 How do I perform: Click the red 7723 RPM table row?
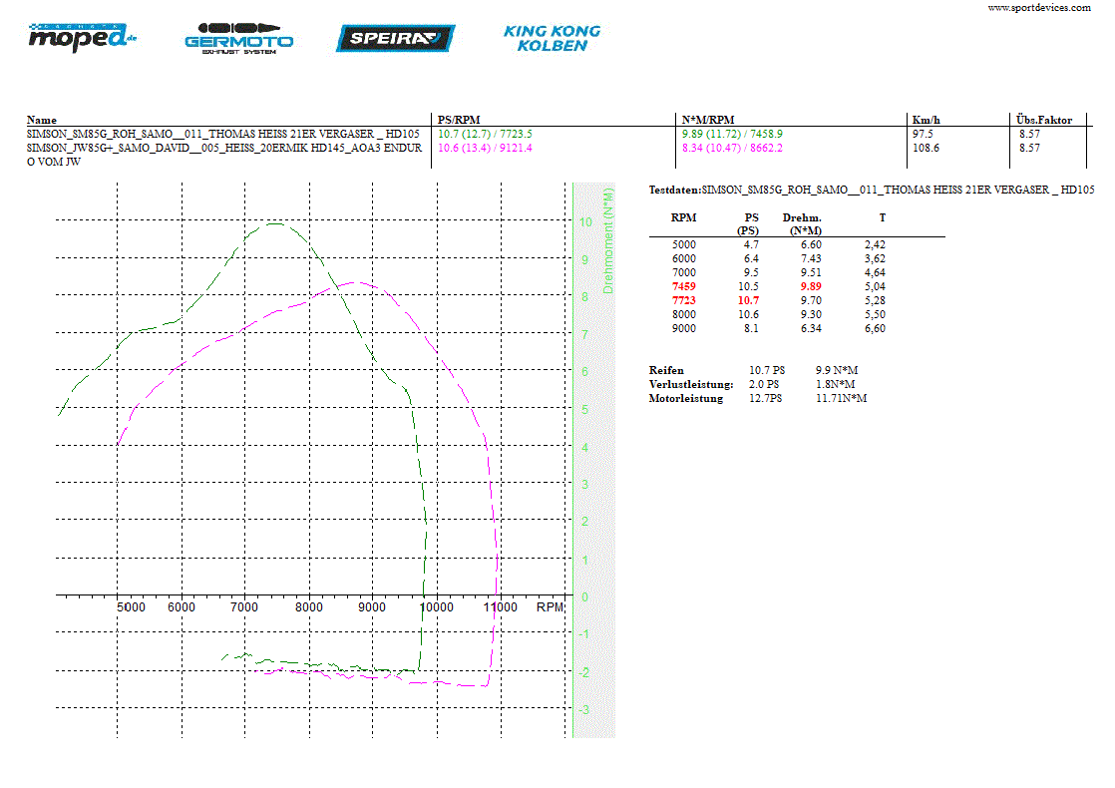tap(684, 300)
